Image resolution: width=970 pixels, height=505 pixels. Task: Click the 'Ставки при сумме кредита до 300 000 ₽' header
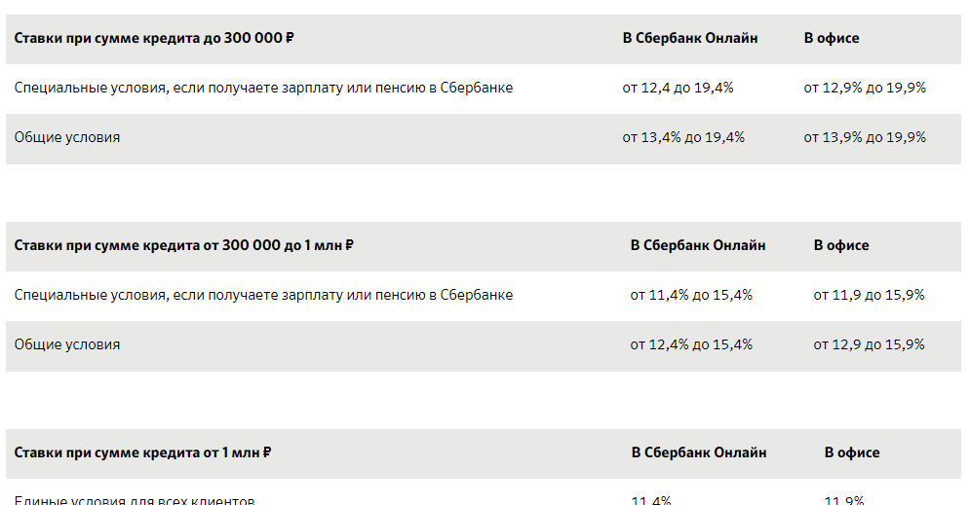tap(154, 38)
